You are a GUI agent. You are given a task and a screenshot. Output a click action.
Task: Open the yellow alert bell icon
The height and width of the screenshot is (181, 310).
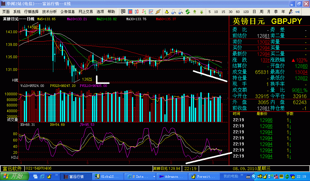click(167, 12)
